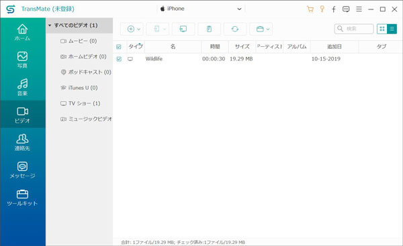Image resolution: width=403 pixels, height=246 pixels.
Task: Click the 19.29 MB size cell
Action: 241,59
